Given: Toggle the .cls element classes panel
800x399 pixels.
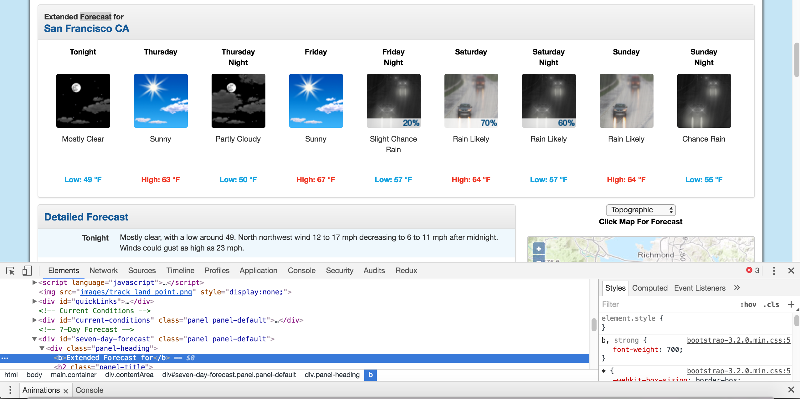Looking at the screenshot, I should point(771,304).
